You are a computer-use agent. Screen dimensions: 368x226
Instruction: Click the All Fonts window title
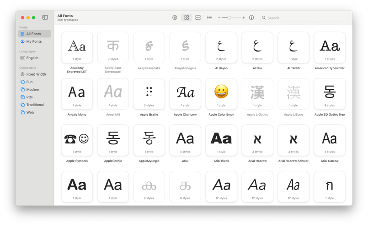65,15
